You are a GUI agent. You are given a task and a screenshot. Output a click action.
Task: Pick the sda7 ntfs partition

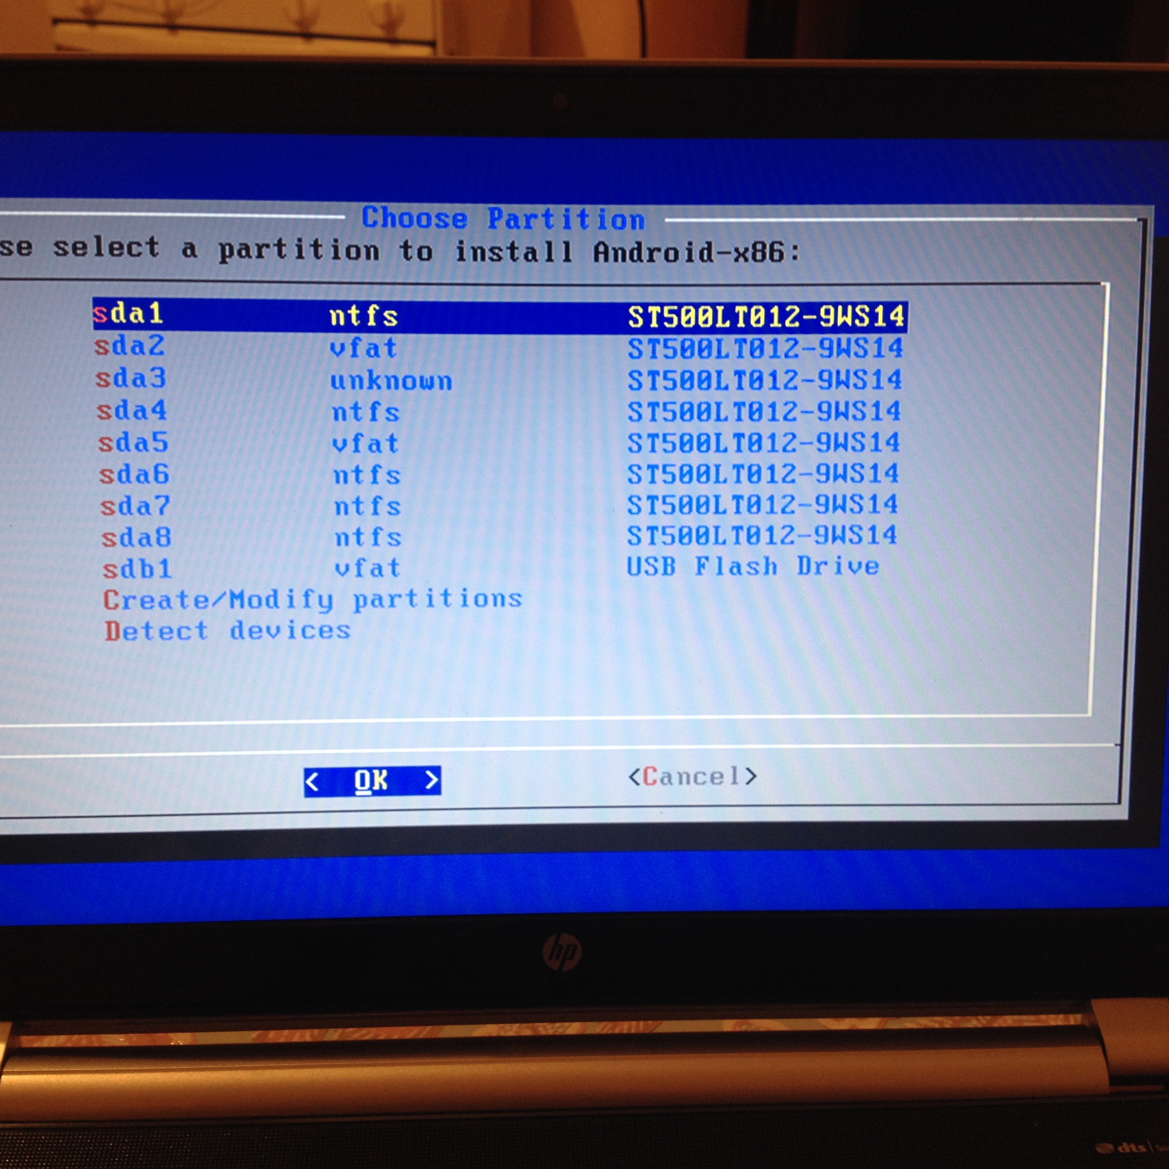pos(499,506)
